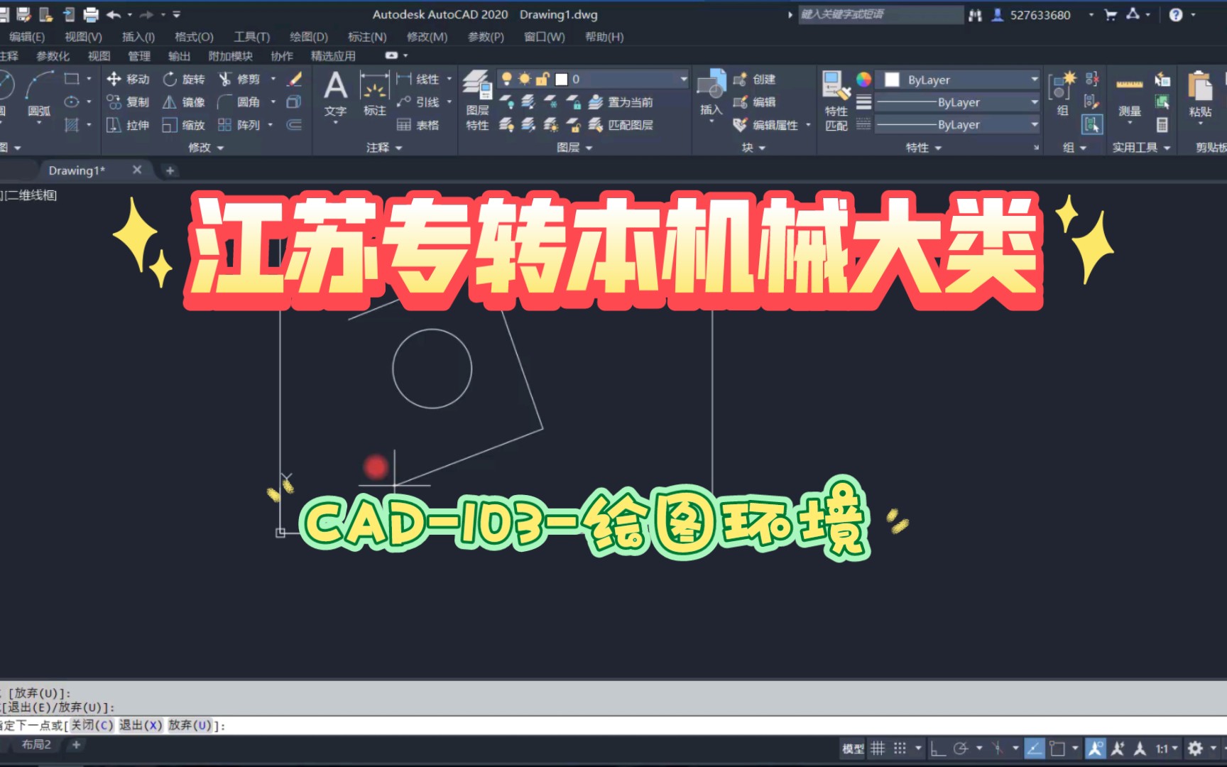
Task: Click the 匹配图层 (Match Layer) button
Action: (x=625, y=125)
